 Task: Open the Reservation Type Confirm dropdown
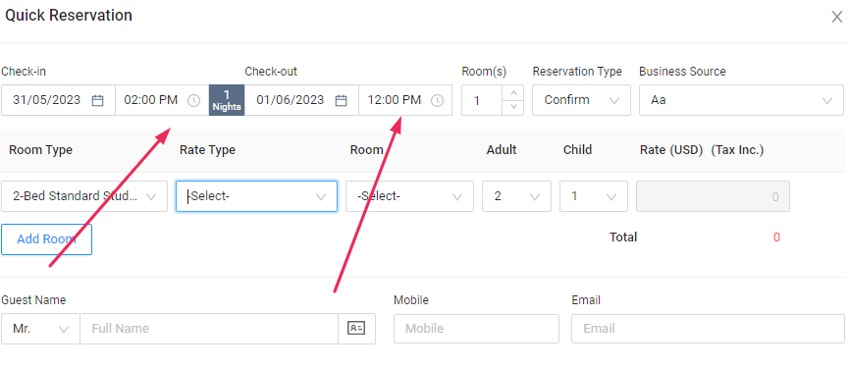(x=581, y=100)
